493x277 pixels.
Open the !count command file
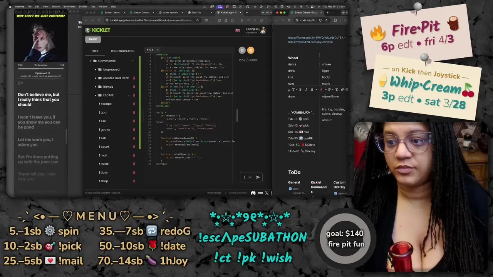(104, 147)
